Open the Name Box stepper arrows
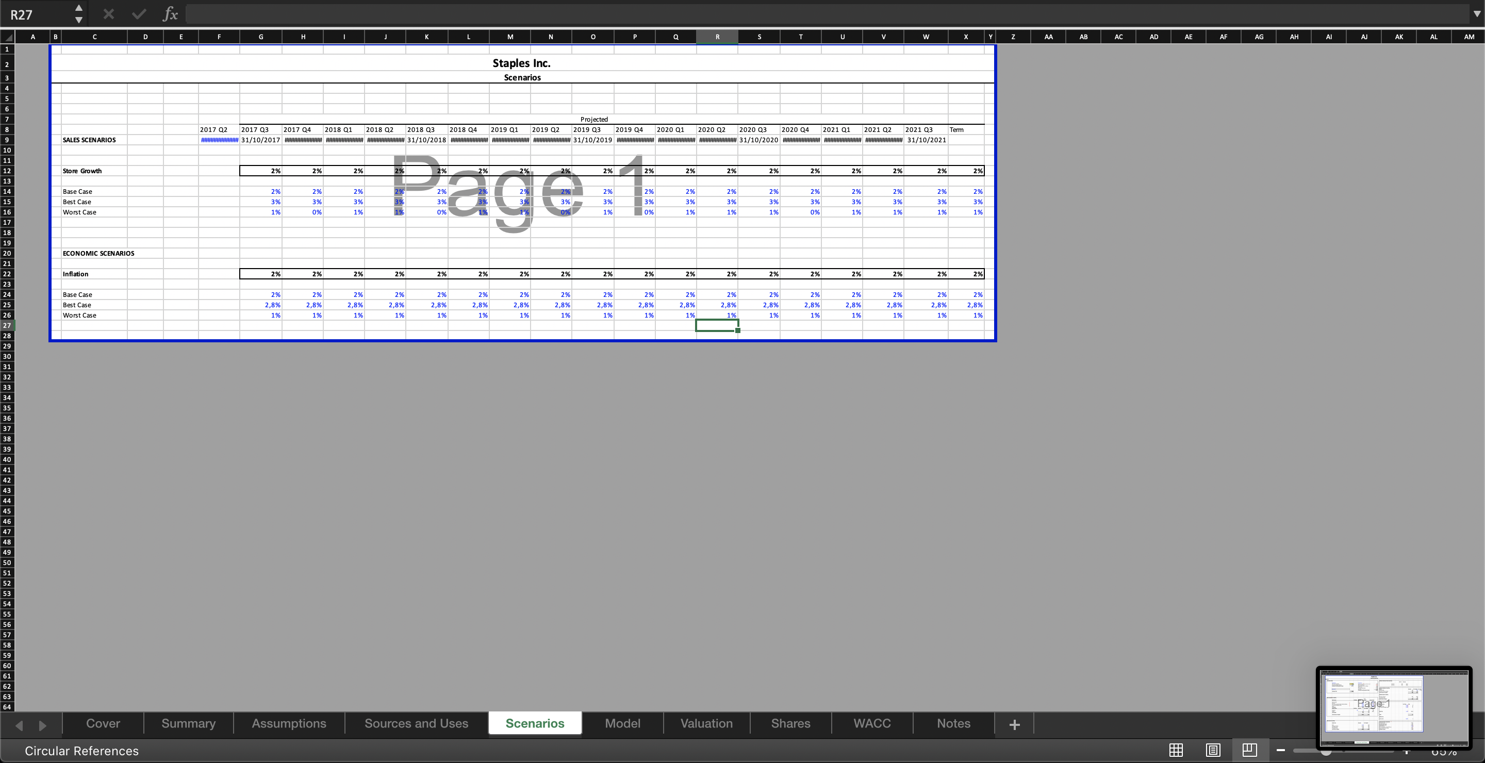The height and width of the screenshot is (763, 1485). (79, 14)
